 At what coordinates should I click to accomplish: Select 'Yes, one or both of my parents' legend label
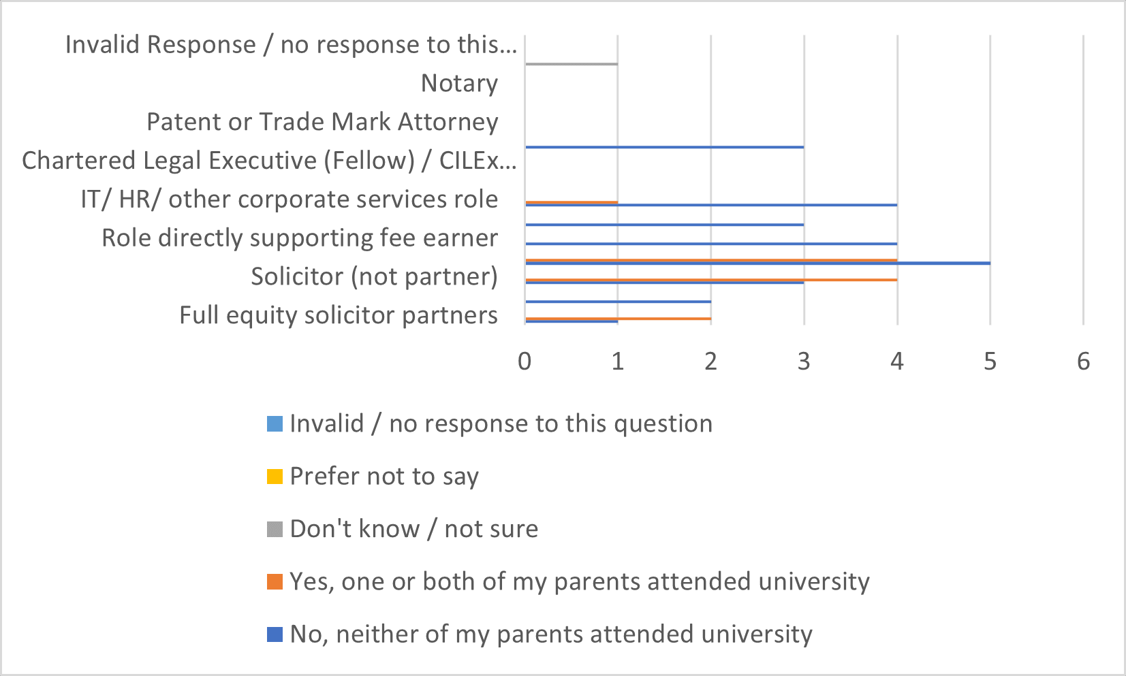point(580,582)
